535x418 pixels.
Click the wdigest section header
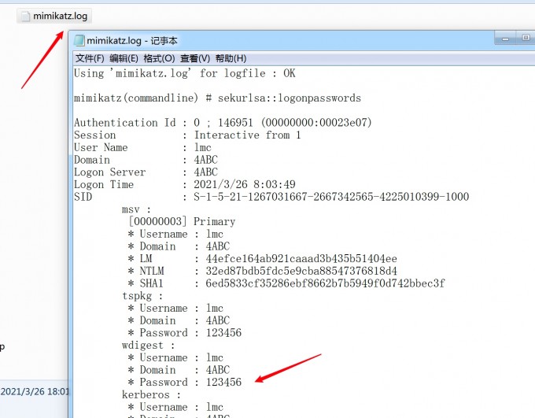[149, 346]
